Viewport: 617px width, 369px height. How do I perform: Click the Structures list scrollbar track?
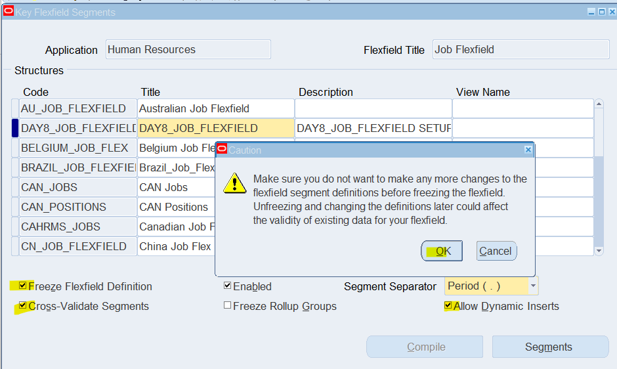click(599, 201)
